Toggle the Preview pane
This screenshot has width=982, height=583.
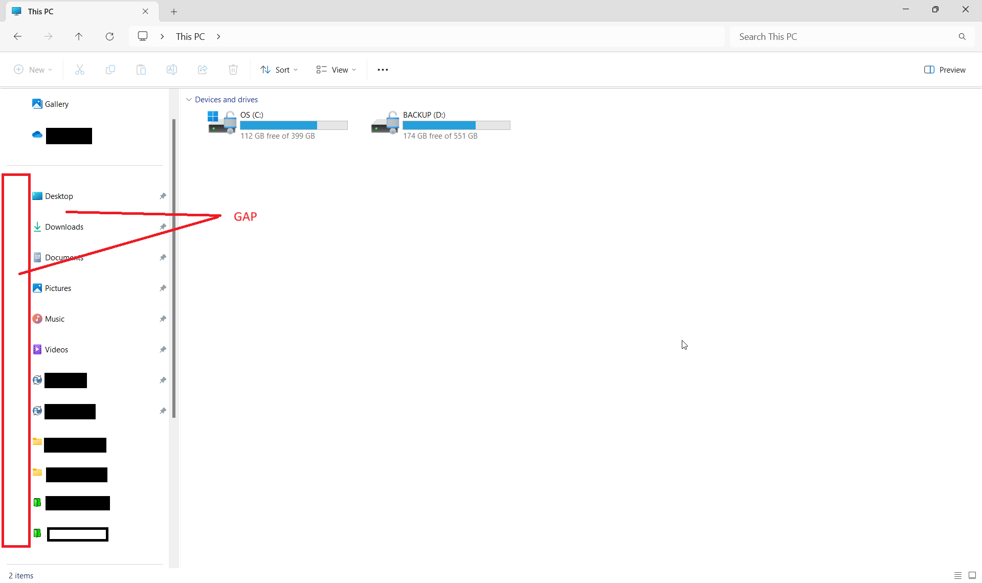[945, 70]
